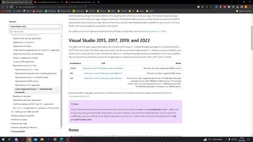Open the YouTube bookmark
The image size is (253, 142).
(x=6, y=11)
